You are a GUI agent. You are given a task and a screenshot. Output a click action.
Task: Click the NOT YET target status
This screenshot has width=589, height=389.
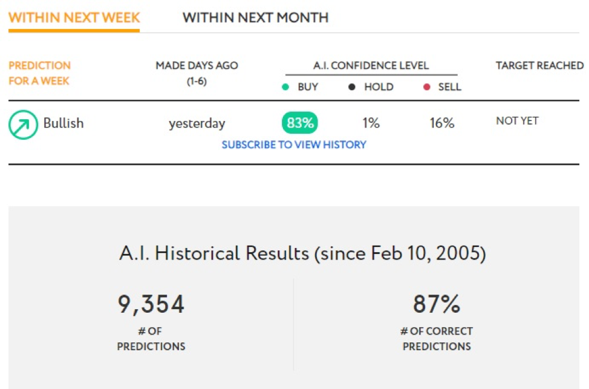pyautogui.click(x=517, y=120)
